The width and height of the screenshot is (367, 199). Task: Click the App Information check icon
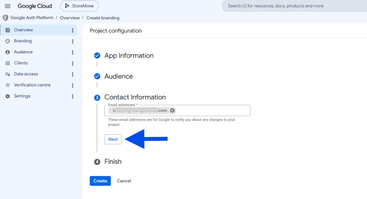pos(97,55)
